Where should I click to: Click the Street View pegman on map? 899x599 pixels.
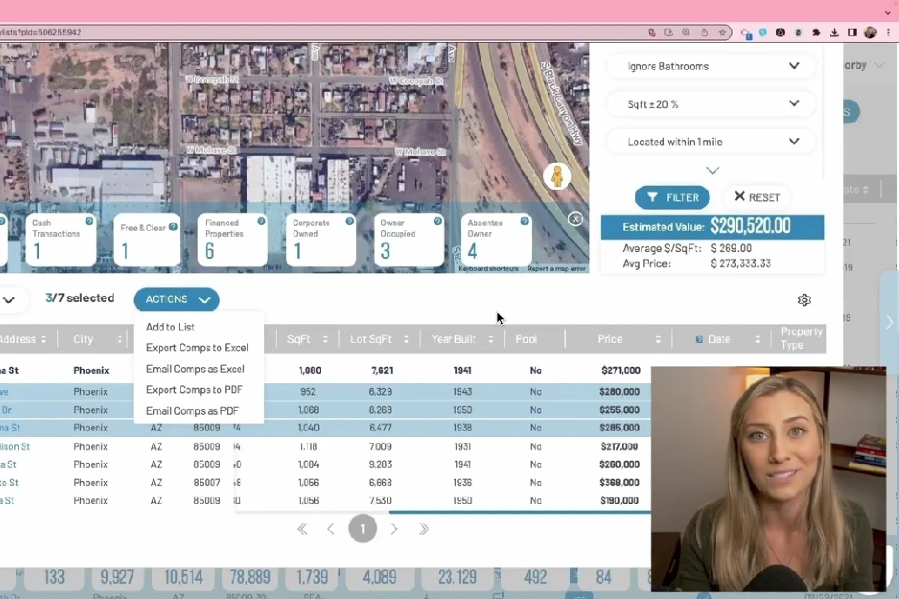point(556,177)
